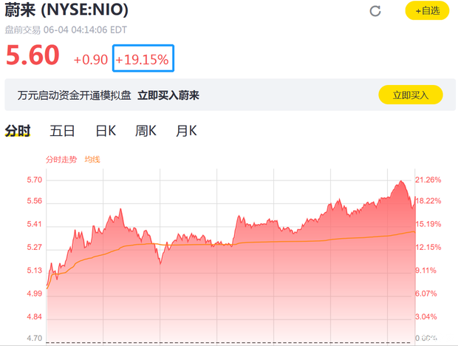This screenshot has height=346, width=458.
Task: Click the 5.13 price axis label
Action: click(x=35, y=271)
